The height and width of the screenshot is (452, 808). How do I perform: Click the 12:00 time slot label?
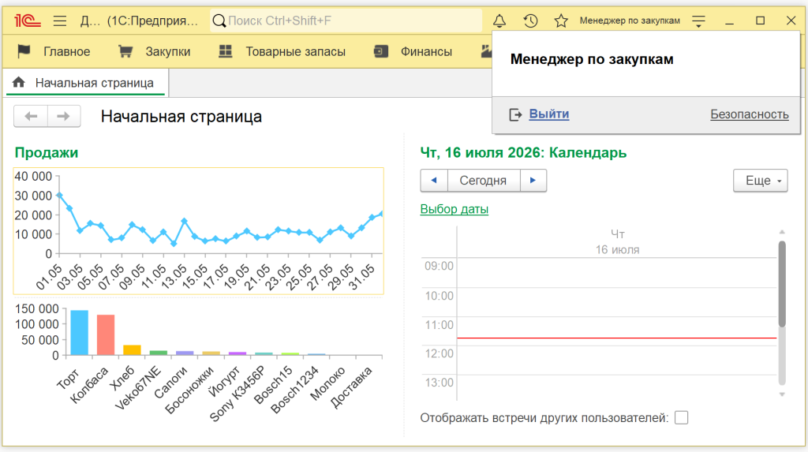439,353
